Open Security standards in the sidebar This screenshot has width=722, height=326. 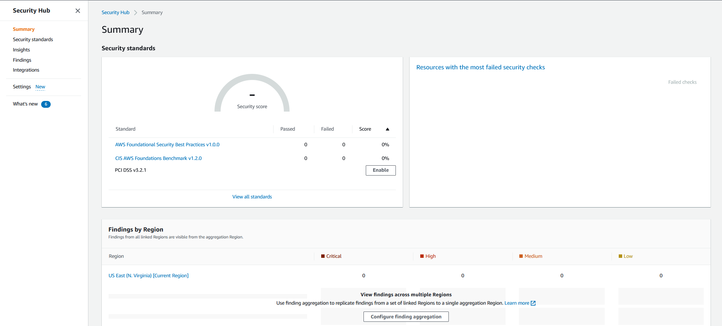[x=33, y=40]
